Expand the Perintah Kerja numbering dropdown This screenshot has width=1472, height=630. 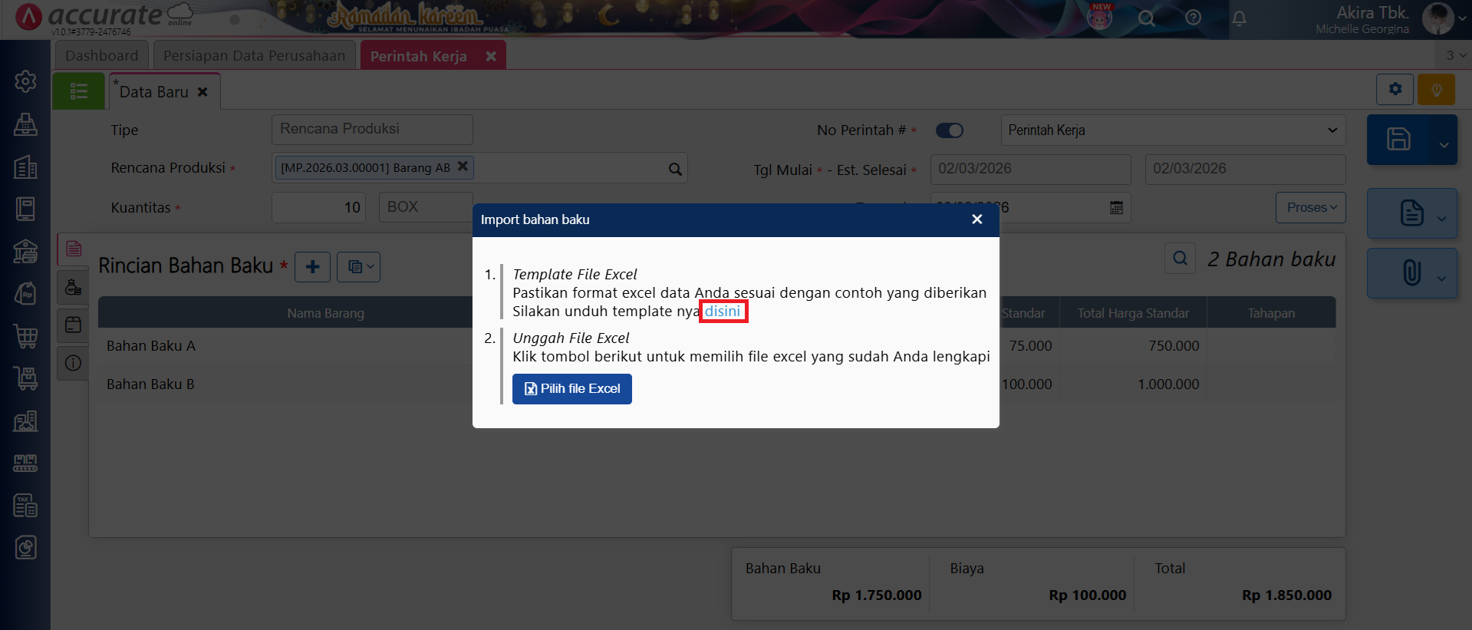[1172, 130]
